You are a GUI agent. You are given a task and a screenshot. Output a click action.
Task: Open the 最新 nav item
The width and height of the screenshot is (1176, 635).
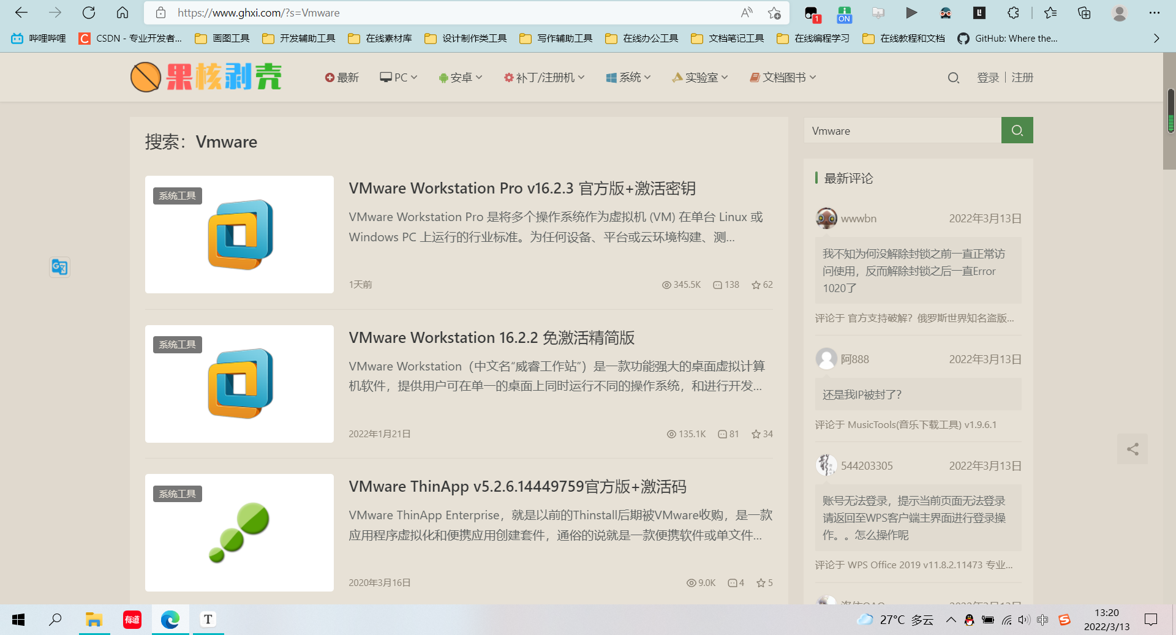(342, 77)
